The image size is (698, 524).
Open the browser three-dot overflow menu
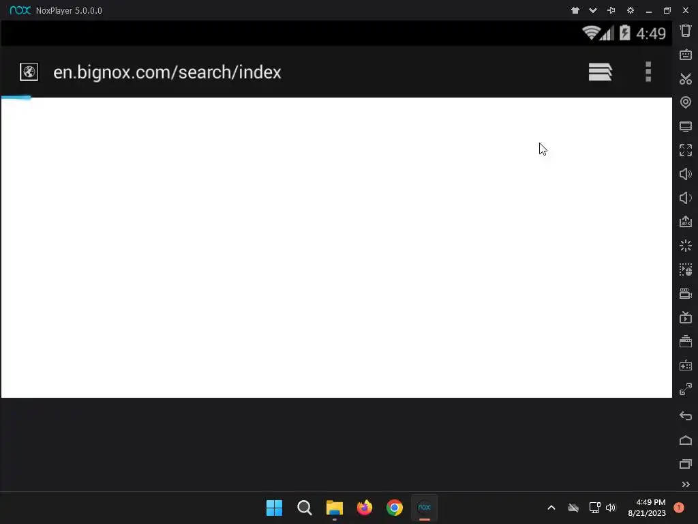coord(648,72)
